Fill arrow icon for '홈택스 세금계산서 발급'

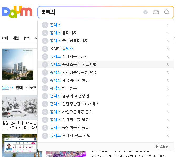[x=168, y=80]
